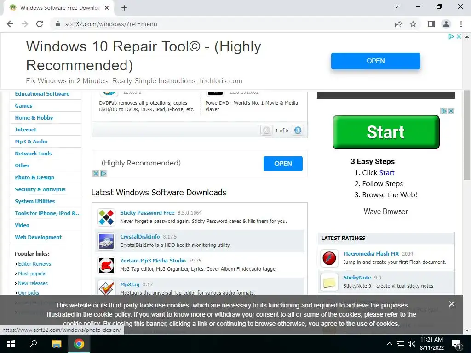The height and width of the screenshot is (353, 471).
Task: Open the CrystalDiskInfo download link
Action: 140,237
